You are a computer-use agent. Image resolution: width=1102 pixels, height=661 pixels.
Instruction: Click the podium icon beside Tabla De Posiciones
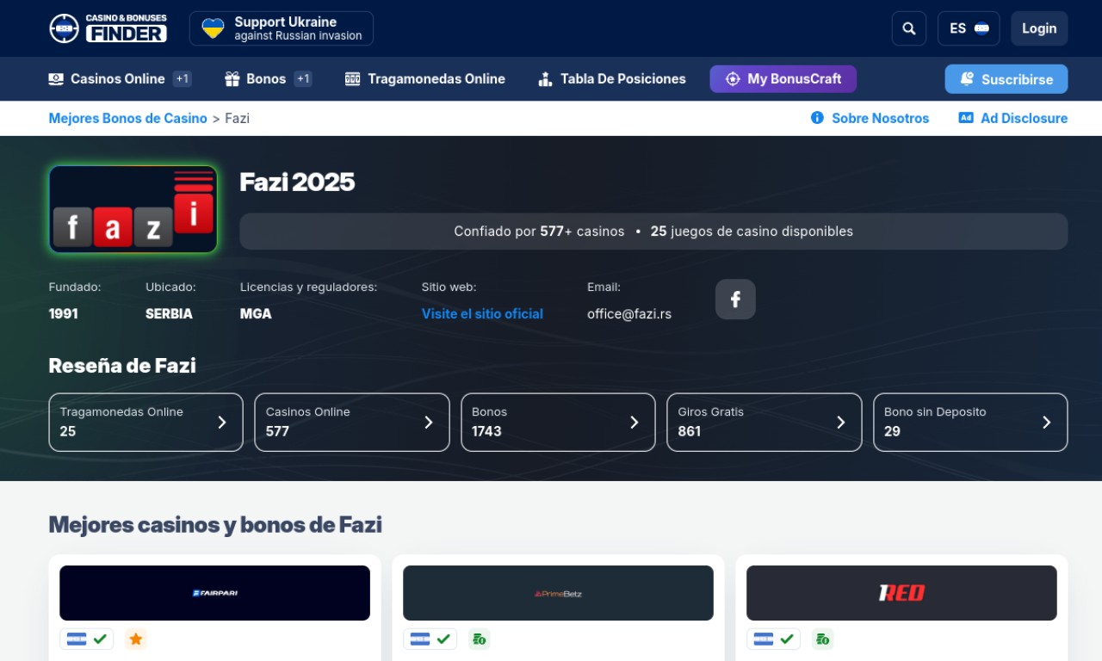point(545,79)
